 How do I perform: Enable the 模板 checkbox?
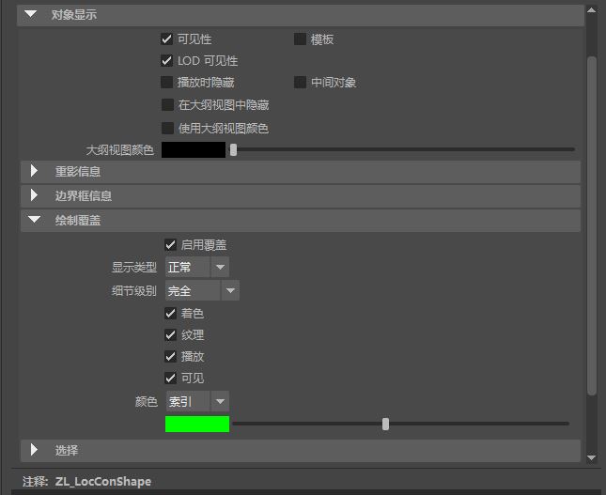point(300,39)
